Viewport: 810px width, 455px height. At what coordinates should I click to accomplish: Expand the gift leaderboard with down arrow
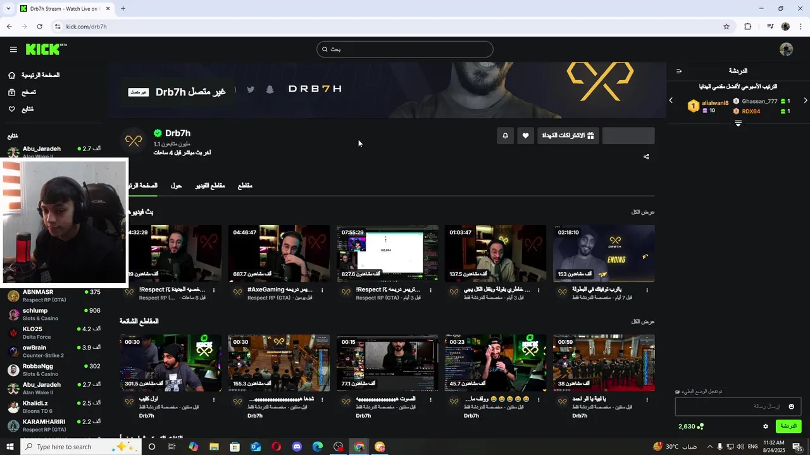click(x=738, y=123)
